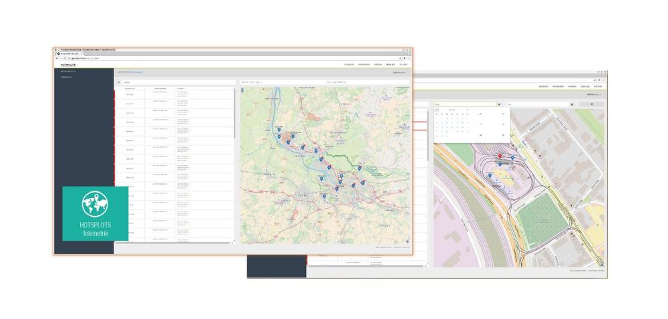668x319 pixels.
Task: Decrease the hour with the time picker down chevron
Action: point(480,135)
